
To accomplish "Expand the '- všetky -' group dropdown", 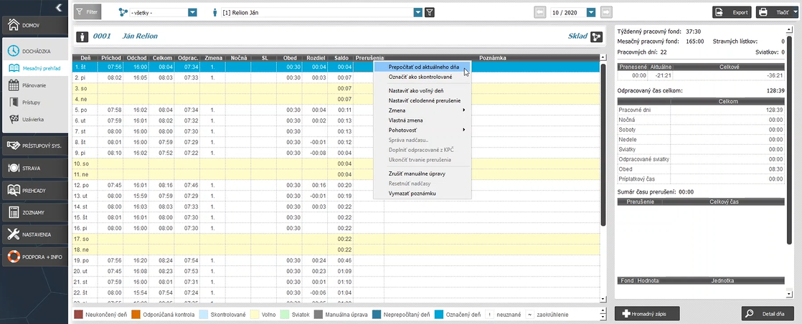I will (192, 12).
